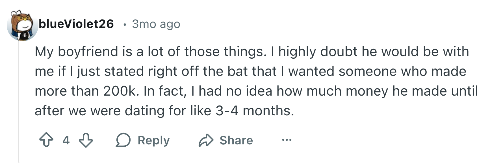
Task: Click the share arrow icon
Action: click(x=206, y=140)
